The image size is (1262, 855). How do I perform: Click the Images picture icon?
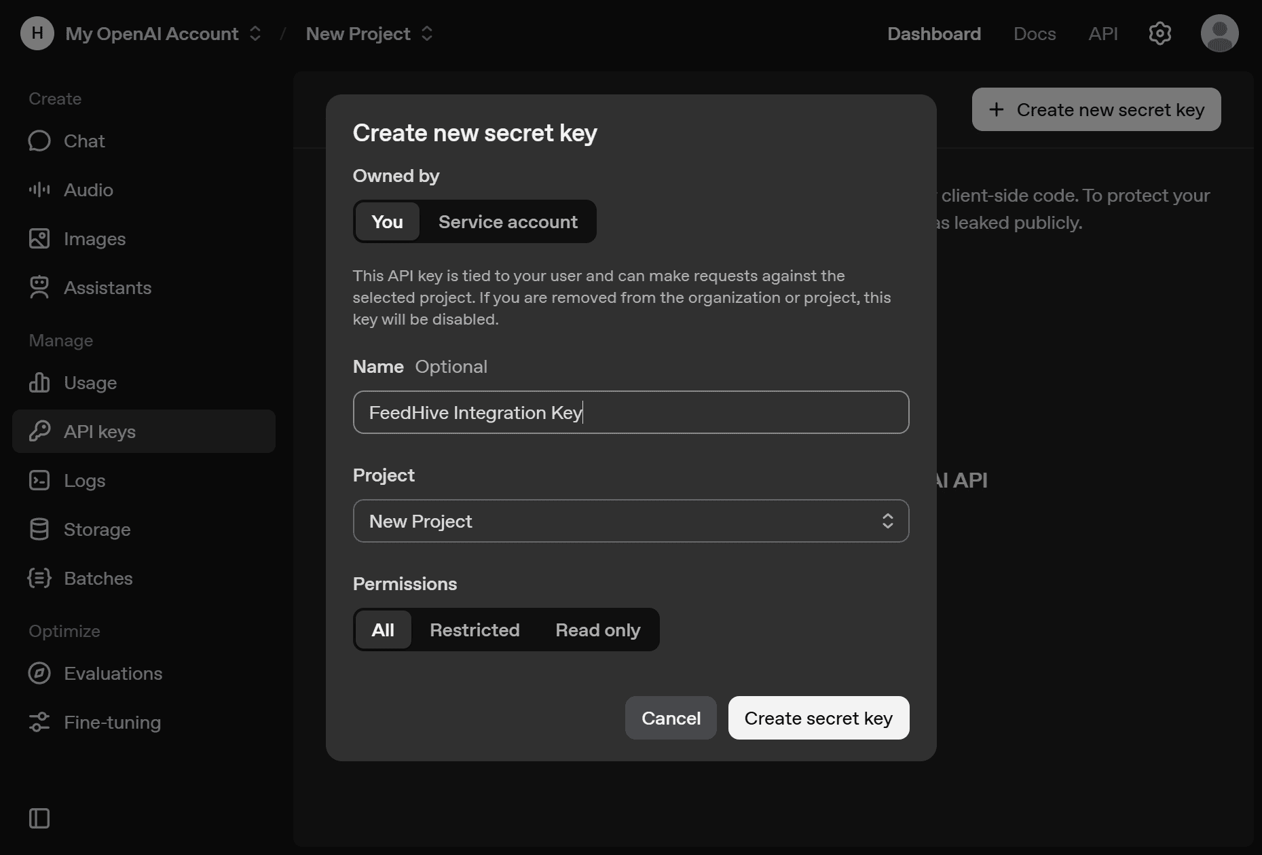39,238
